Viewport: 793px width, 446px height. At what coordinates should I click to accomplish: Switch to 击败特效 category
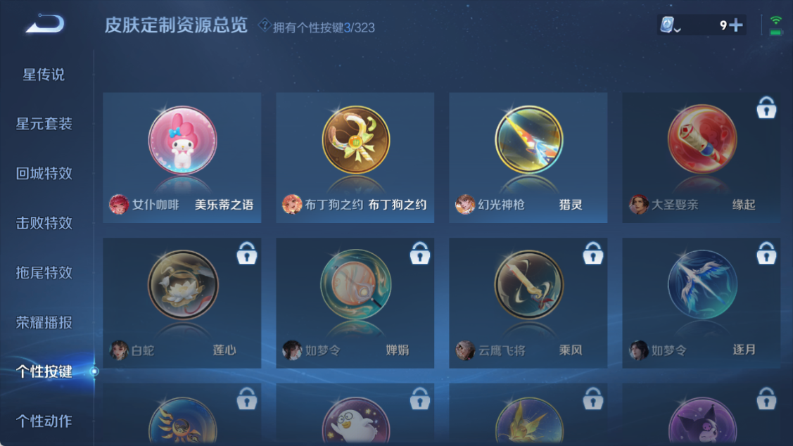(44, 223)
